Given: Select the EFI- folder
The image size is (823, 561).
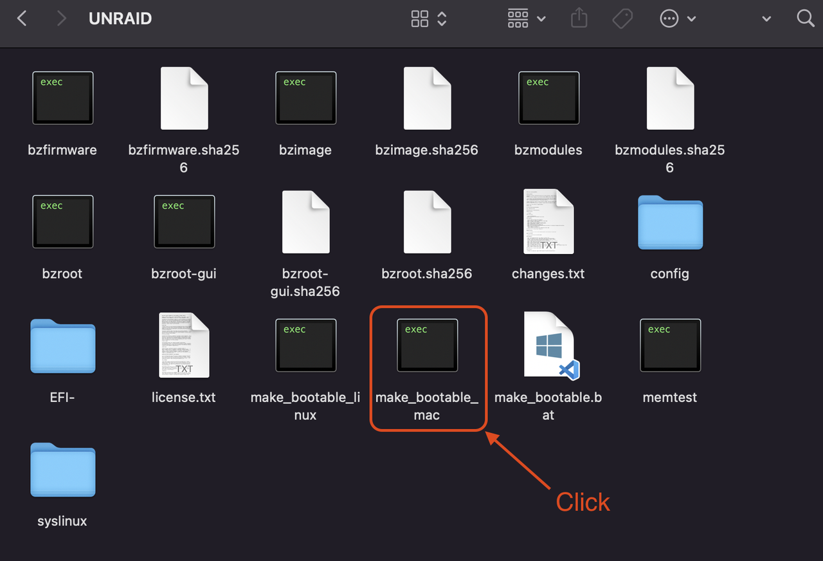Looking at the screenshot, I should click(62, 346).
